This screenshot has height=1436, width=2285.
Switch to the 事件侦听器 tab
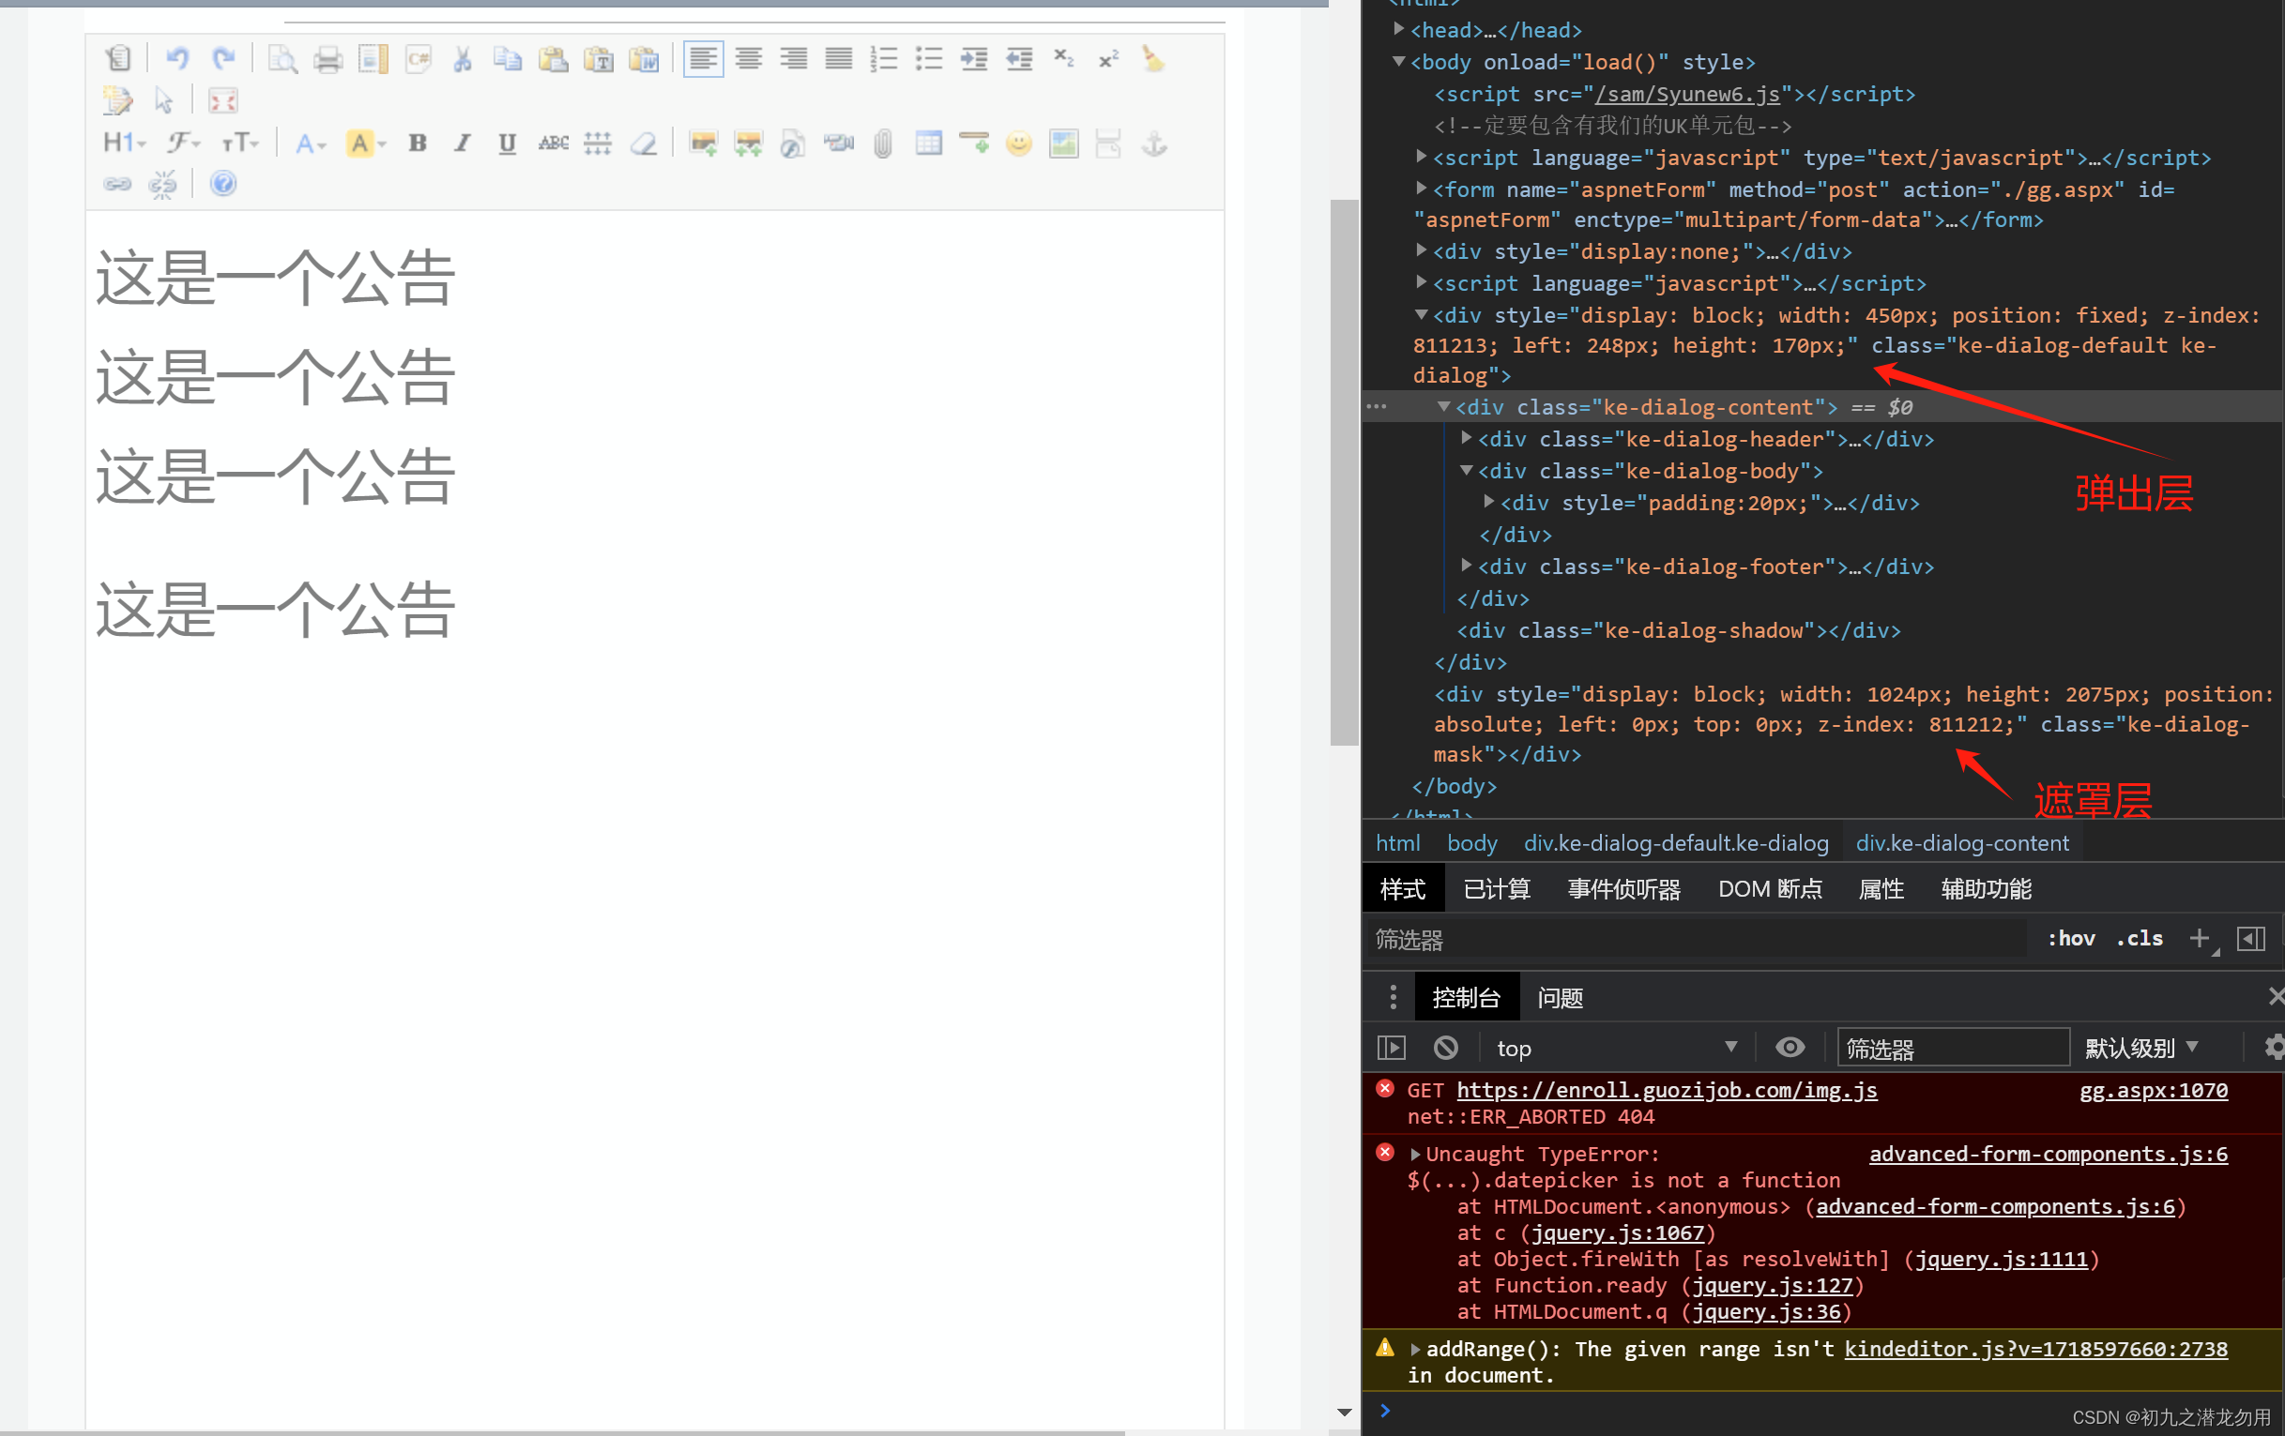[1623, 889]
